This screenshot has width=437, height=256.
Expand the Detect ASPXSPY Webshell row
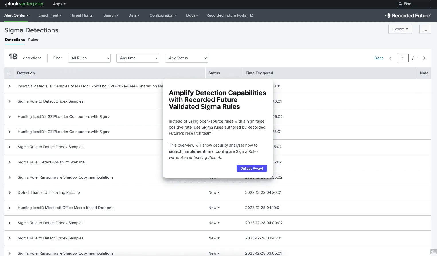click(9, 162)
